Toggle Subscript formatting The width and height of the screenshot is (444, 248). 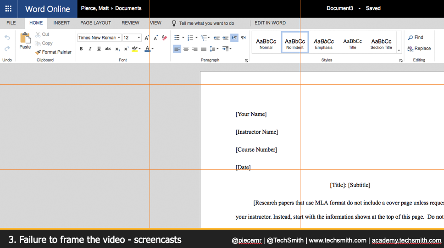pos(117,49)
